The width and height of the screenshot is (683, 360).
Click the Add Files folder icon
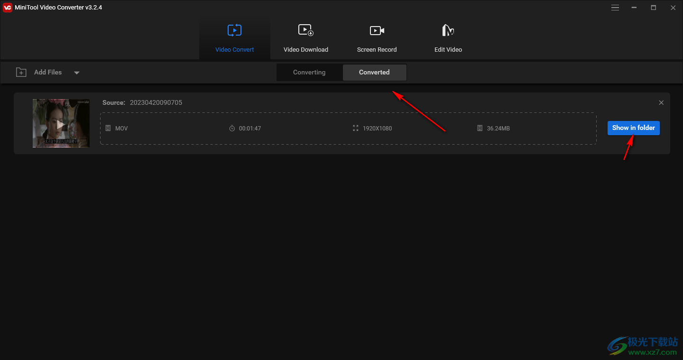[x=21, y=72]
